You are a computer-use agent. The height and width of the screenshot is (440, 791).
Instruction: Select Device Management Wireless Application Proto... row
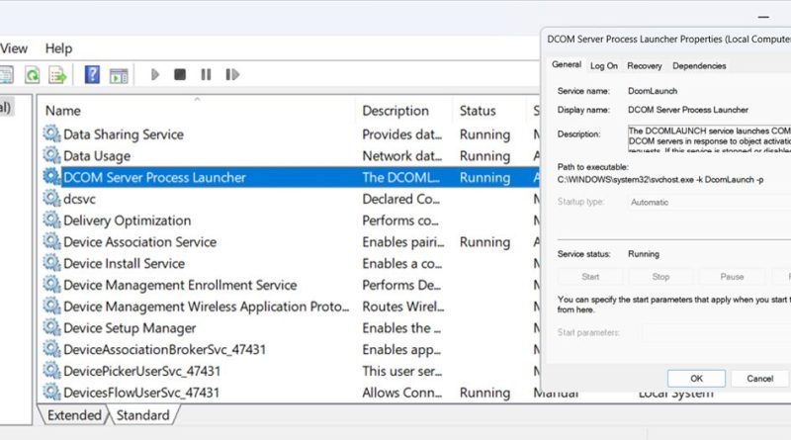(x=291, y=307)
